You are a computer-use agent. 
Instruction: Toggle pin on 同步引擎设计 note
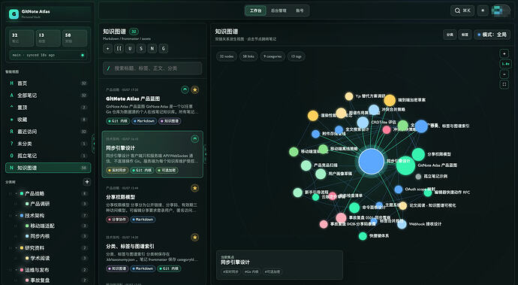[195, 139]
